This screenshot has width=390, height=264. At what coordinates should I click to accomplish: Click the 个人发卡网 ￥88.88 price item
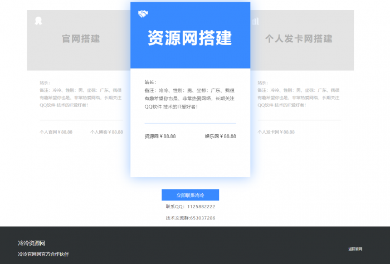(x=276, y=133)
